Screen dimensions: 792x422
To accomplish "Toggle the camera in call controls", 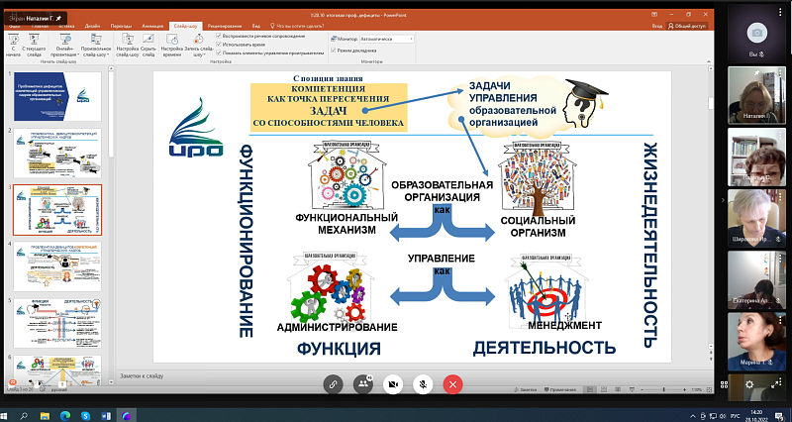I will [394, 382].
